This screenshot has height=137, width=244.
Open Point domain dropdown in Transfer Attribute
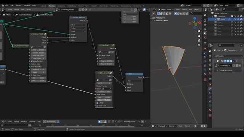pyautogui.click(x=78, y=31)
